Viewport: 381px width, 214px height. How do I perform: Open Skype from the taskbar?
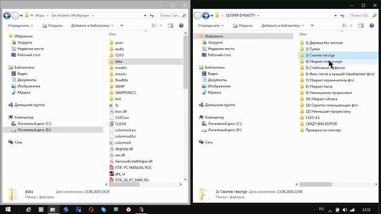tap(104, 209)
